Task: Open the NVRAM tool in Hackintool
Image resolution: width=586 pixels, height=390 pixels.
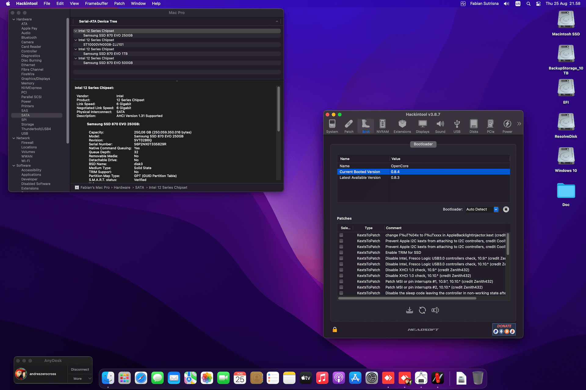Action: click(x=382, y=126)
